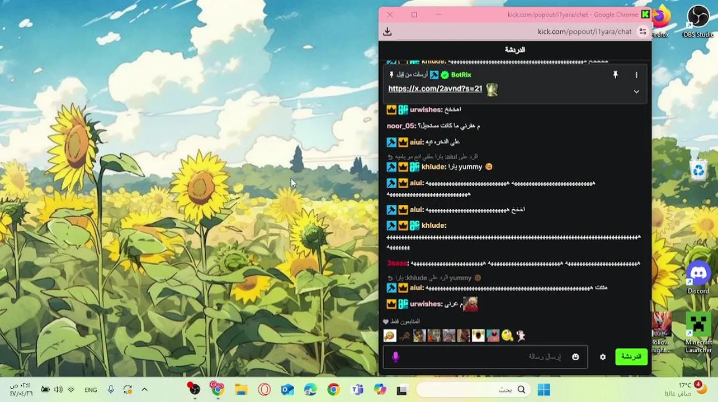Open Firefox desktop shortcut
The image size is (718, 402).
tap(660, 21)
